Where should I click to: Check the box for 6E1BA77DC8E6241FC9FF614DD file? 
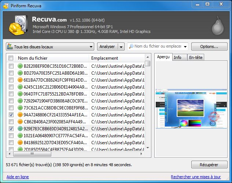point(11,80)
